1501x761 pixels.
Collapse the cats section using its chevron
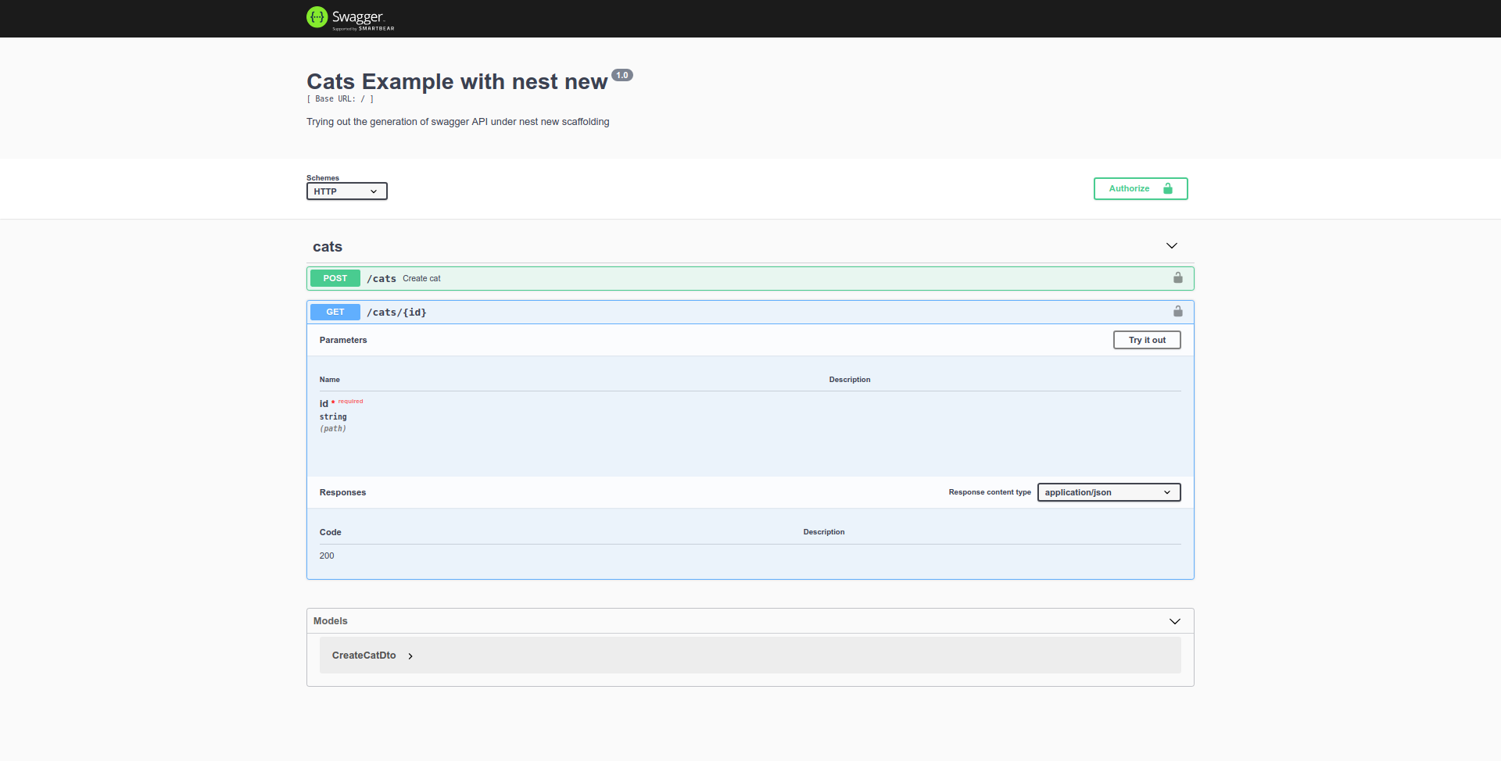tap(1171, 245)
